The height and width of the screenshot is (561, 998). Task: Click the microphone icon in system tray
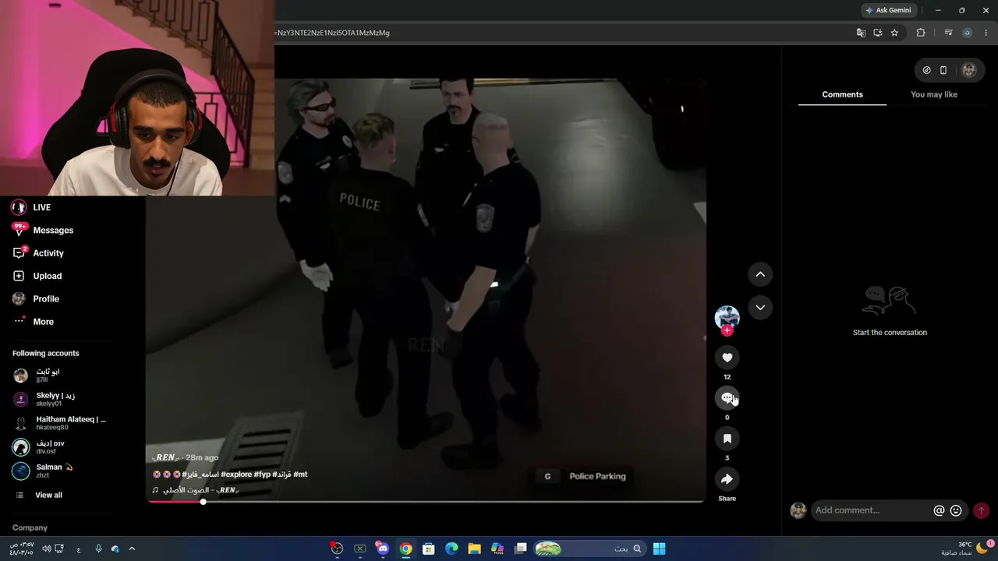click(x=98, y=549)
